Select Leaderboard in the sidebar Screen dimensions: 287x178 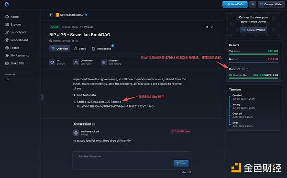tap(16, 40)
